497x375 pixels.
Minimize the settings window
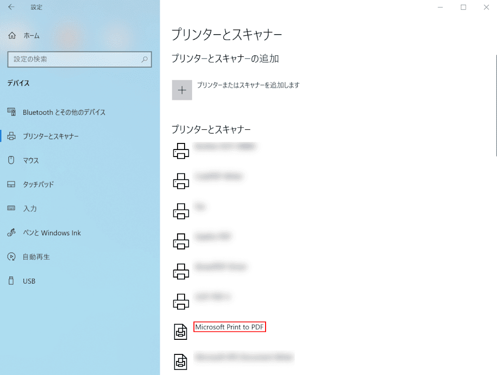point(440,7)
